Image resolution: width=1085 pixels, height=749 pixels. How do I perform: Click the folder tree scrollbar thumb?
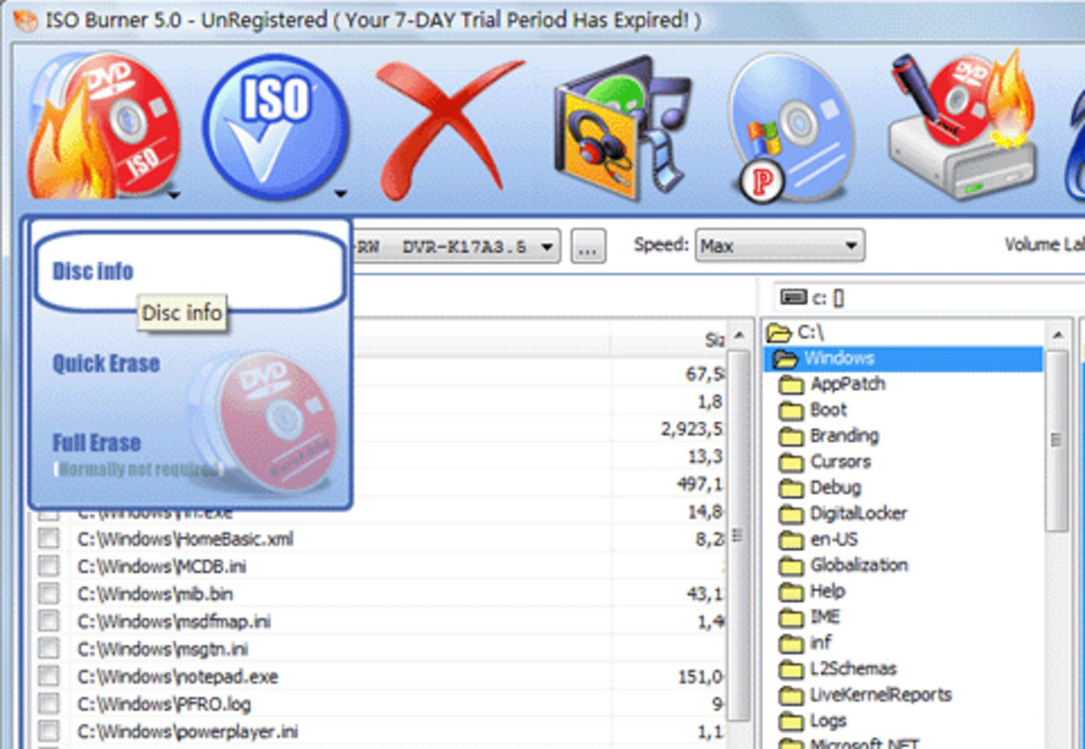point(1057,440)
